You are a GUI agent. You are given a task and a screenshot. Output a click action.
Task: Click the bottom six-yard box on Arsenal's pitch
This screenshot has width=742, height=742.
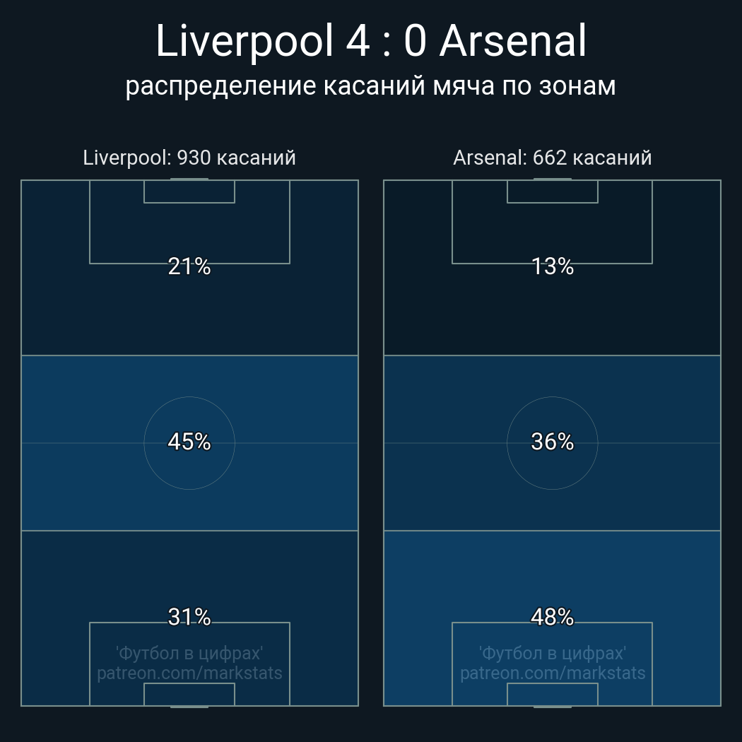[x=553, y=694]
